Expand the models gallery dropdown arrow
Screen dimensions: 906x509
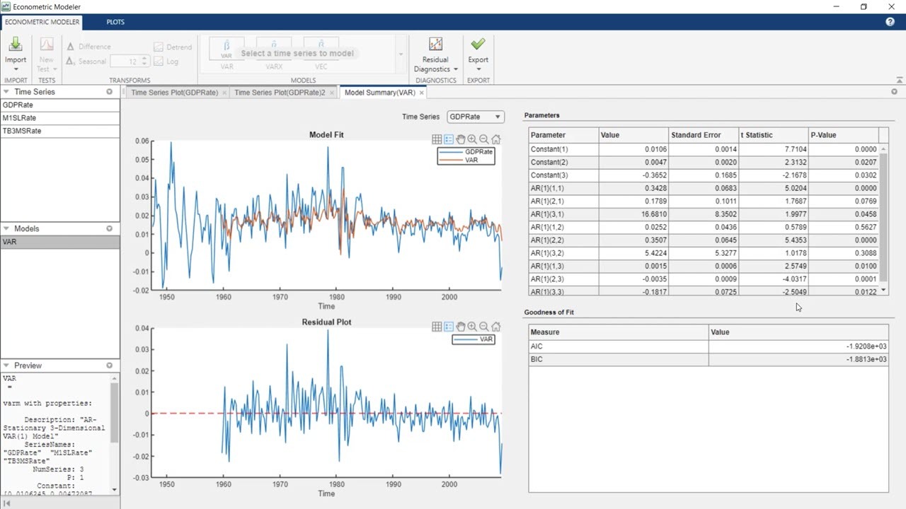(x=401, y=54)
